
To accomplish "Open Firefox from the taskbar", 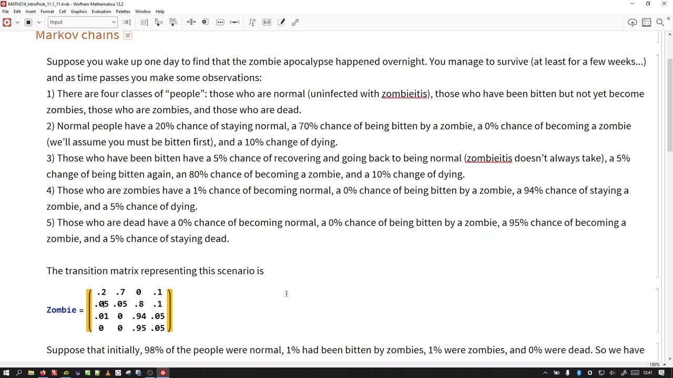I will pyautogui.click(x=43, y=373).
